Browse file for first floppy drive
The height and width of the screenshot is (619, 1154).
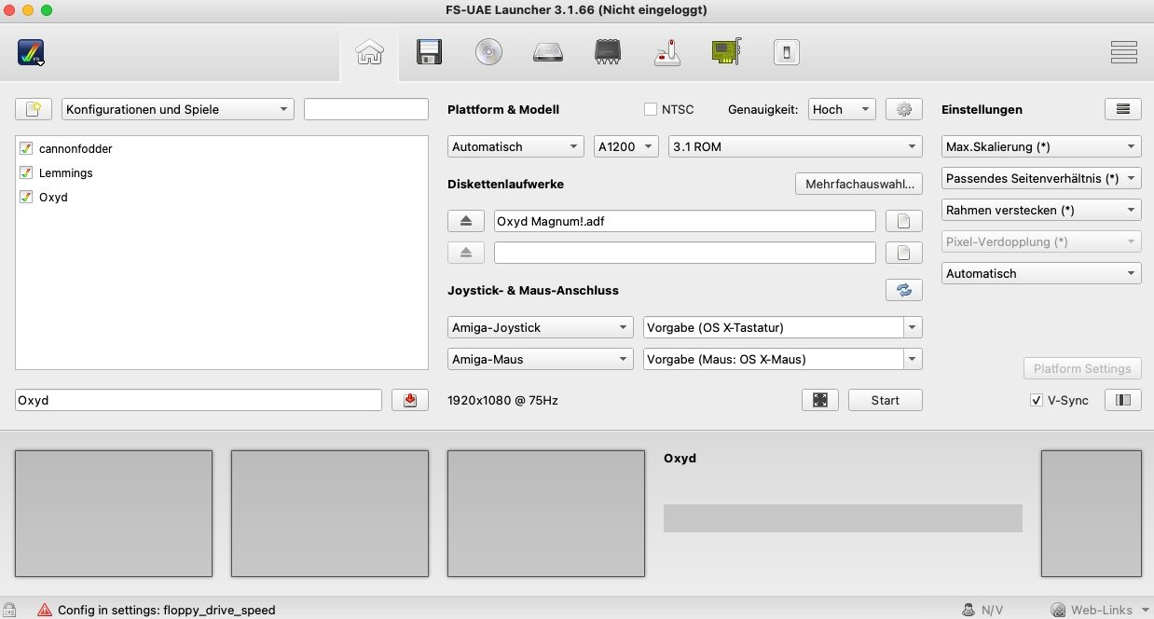pyautogui.click(x=904, y=221)
